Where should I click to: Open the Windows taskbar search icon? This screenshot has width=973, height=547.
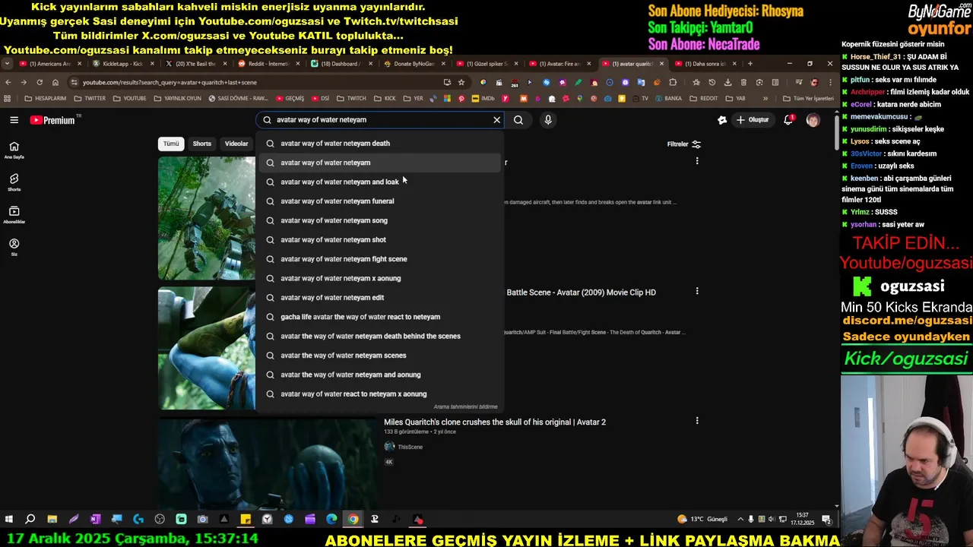point(30,520)
